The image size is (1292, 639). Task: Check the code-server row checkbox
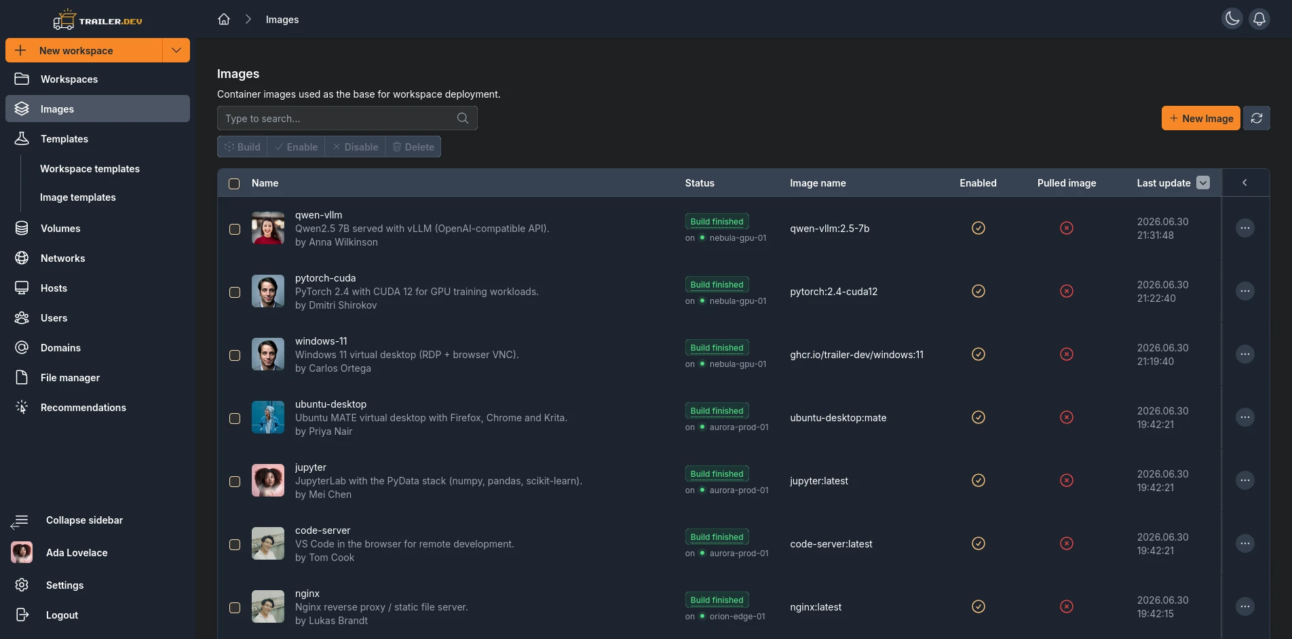tap(235, 545)
